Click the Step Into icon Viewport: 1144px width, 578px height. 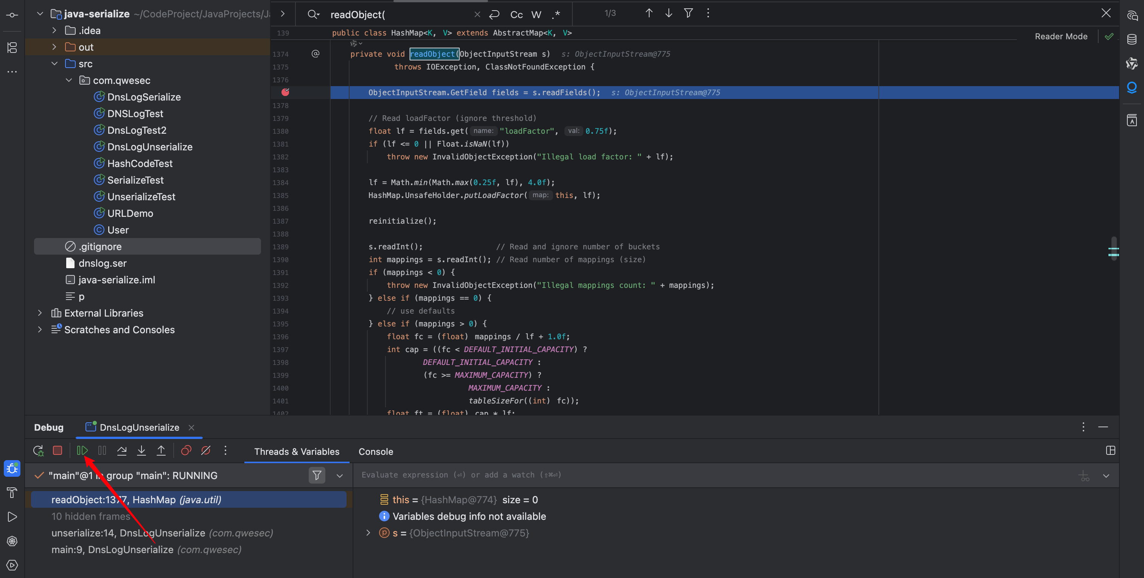point(141,451)
